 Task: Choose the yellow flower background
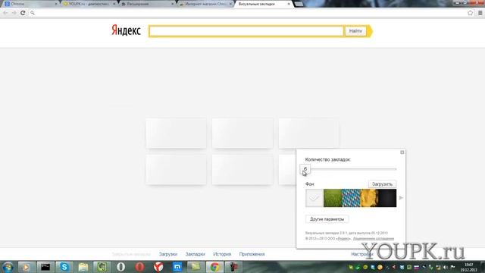(369, 198)
